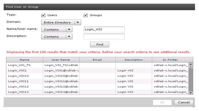Viewport: 199px width, 111px height.
Task: Click the Find button
Action: [99, 45]
